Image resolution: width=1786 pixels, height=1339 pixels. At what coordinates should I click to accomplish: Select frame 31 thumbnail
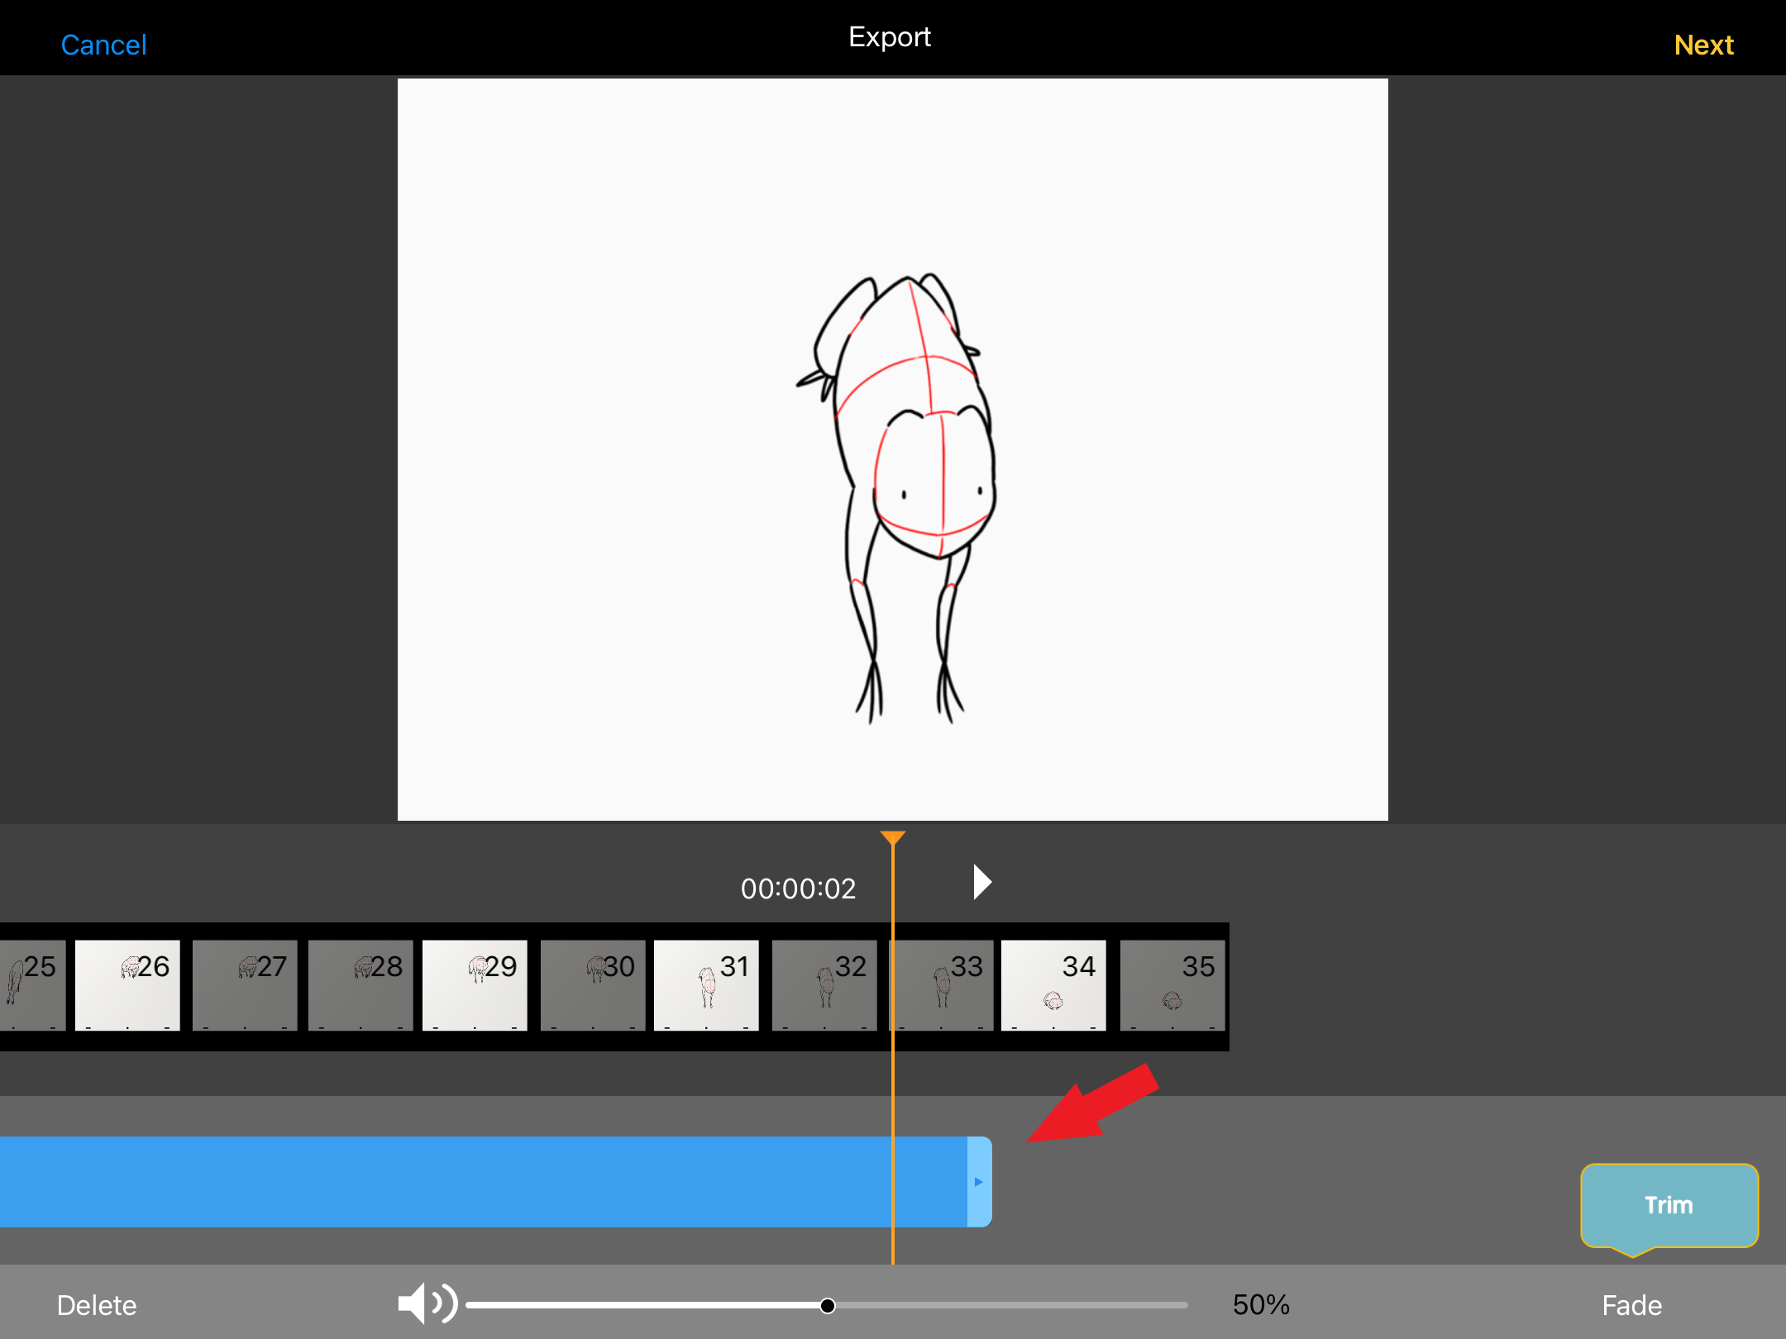(706, 985)
